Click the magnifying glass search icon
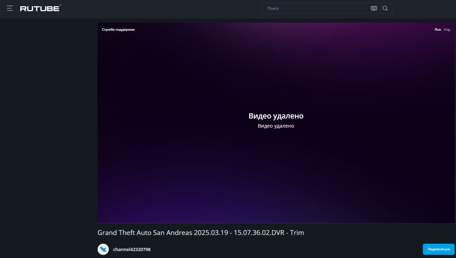This screenshot has width=456, height=258. click(x=385, y=8)
